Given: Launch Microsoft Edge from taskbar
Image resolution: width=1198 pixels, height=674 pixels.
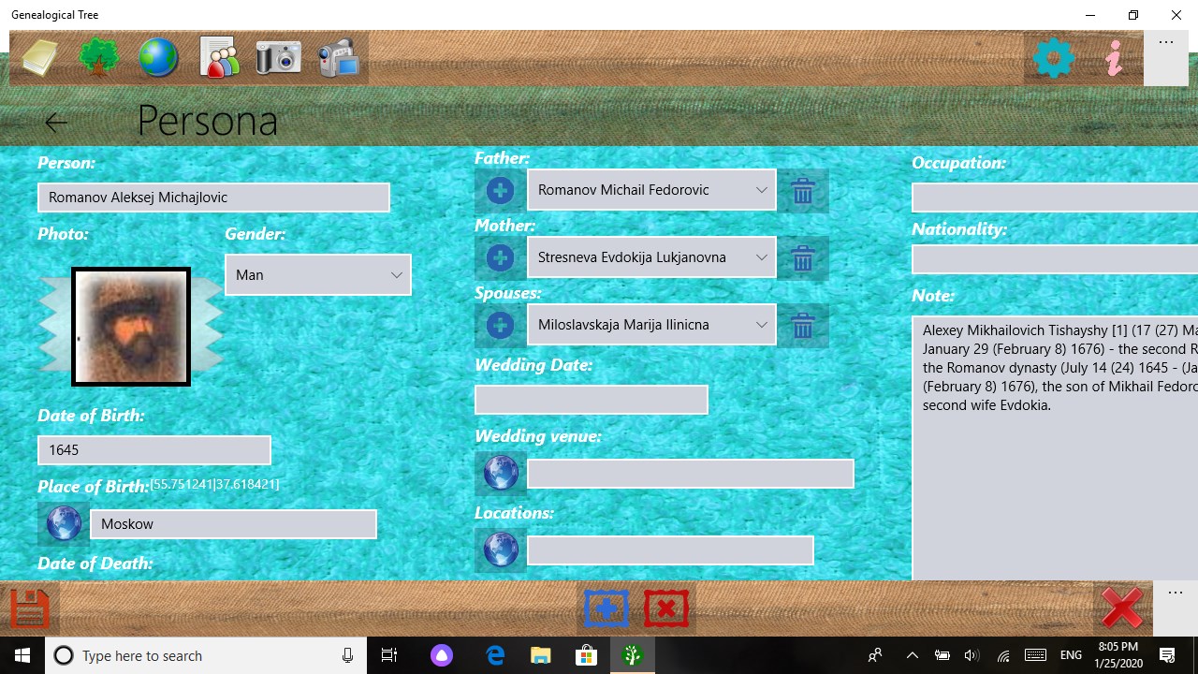Looking at the screenshot, I should click(495, 655).
